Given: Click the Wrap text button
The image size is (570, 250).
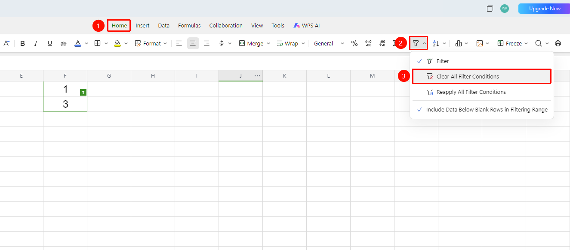Looking at the screenshot, I should click(287, 43).
